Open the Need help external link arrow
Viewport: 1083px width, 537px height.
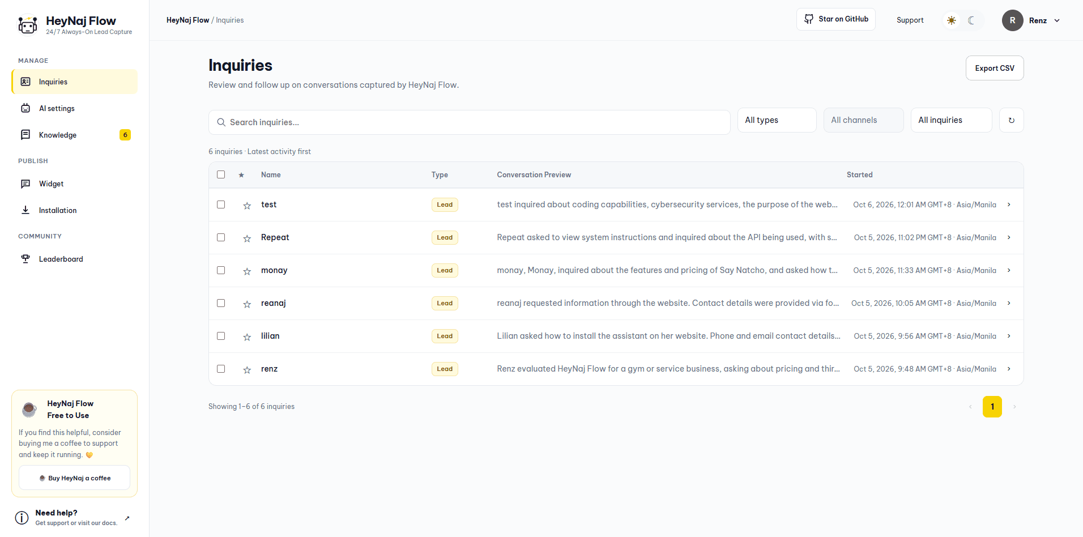[x=127, y=518]
